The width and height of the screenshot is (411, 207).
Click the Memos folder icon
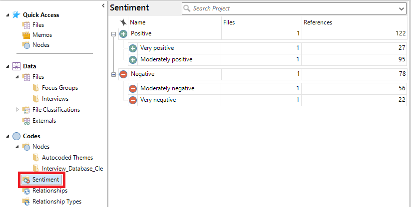[x=26, y=35]
